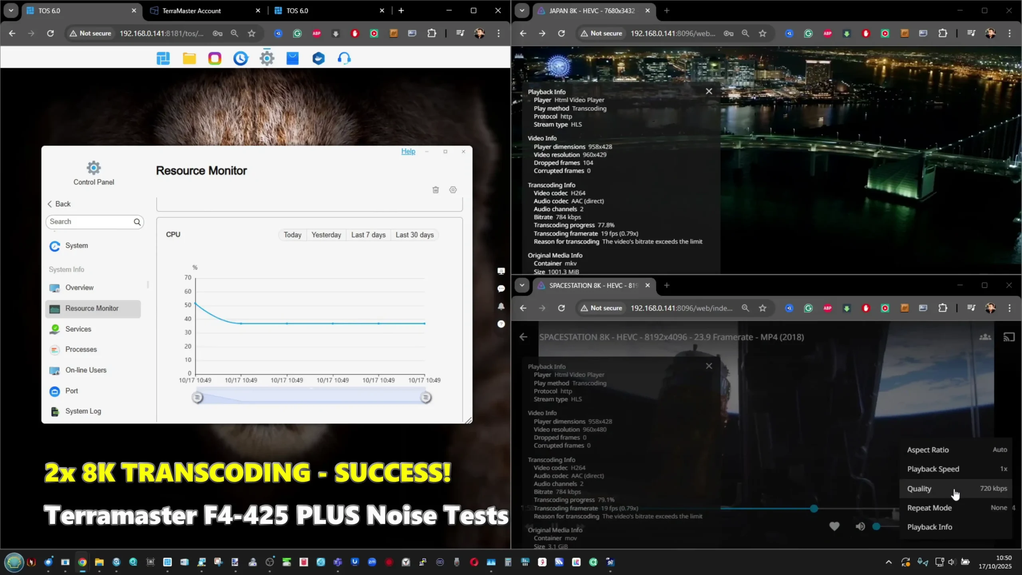Select the Last 7 days CPU range
This screenshot has height=575, width=1022.
(x=368, y=235)
